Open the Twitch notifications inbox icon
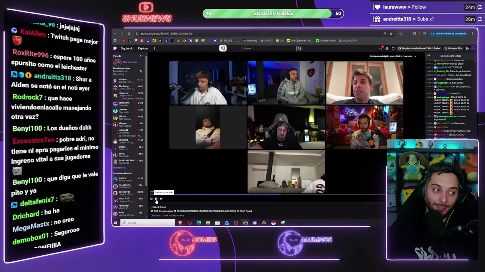The width and height of the screenshot is (485, 272). pos(387,48)
